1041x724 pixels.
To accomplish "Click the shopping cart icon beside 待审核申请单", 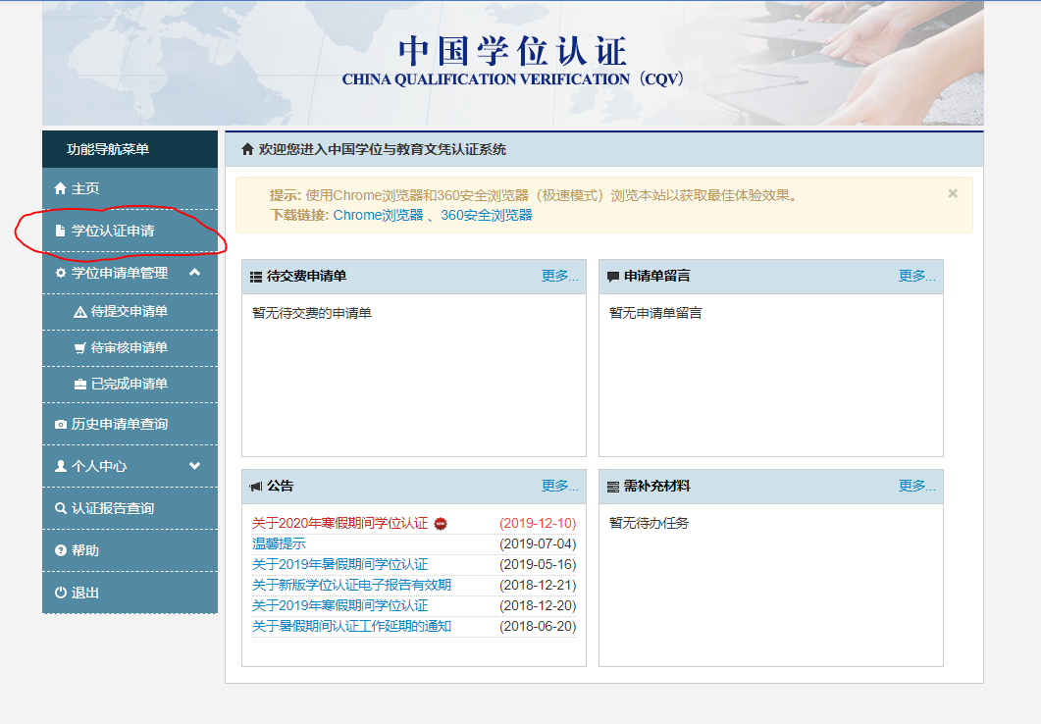I will (80, 348).
